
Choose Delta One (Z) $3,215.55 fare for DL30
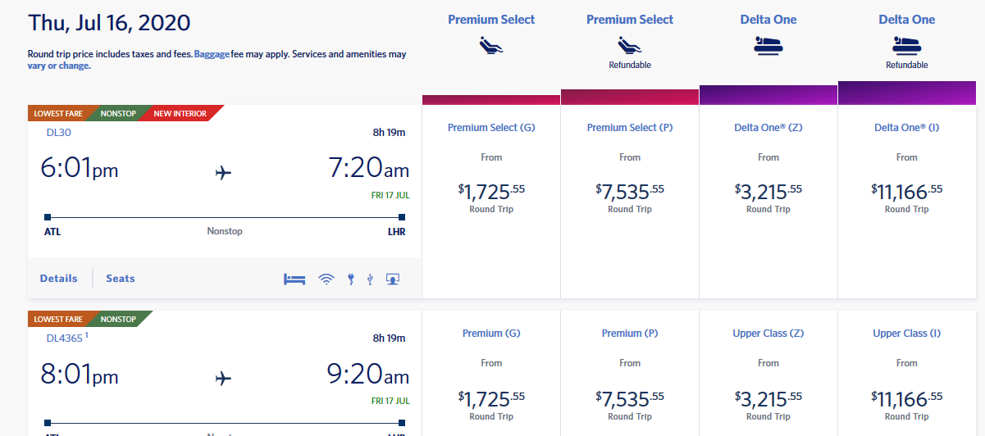(768, 202)
